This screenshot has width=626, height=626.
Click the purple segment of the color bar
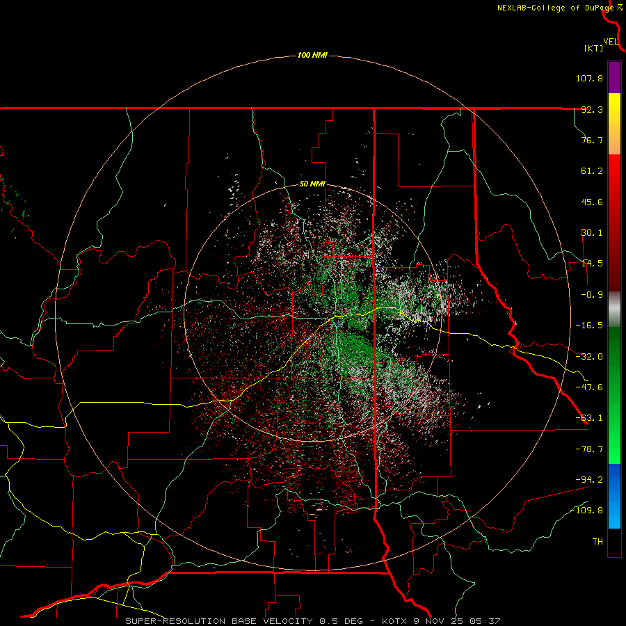tap(614, 78)
